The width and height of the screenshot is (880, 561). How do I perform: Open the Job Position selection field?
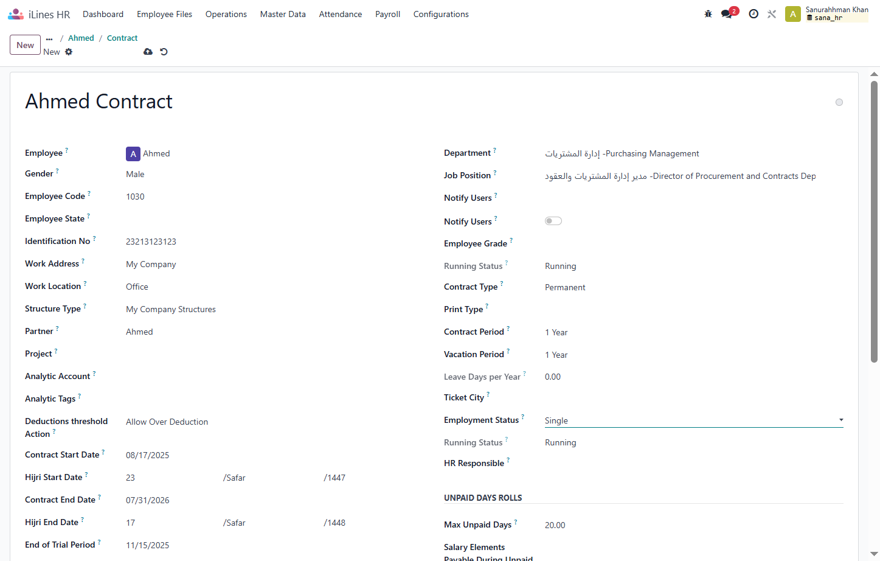click(694, 176)
